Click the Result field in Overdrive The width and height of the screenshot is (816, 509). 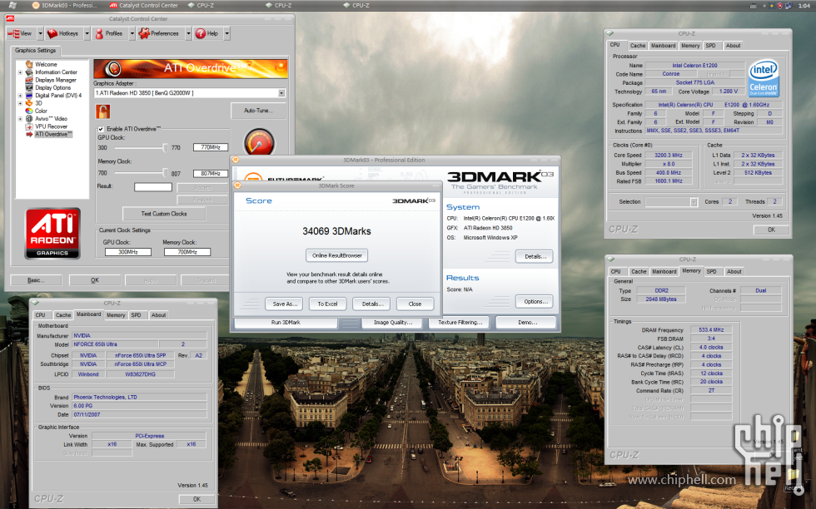pyautogui.click(x=153, y=186)
